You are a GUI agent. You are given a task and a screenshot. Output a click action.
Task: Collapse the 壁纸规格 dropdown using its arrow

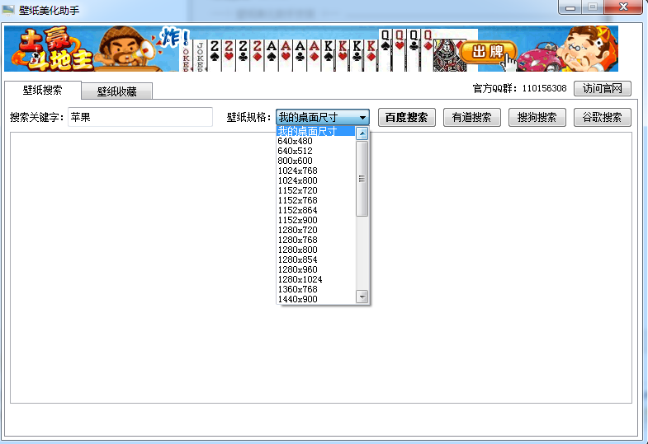[362, 118]
